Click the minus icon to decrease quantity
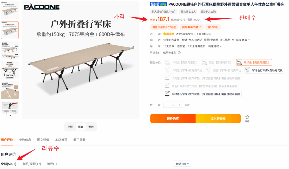This screenshot has height=169, width=289. coord(166,105)
